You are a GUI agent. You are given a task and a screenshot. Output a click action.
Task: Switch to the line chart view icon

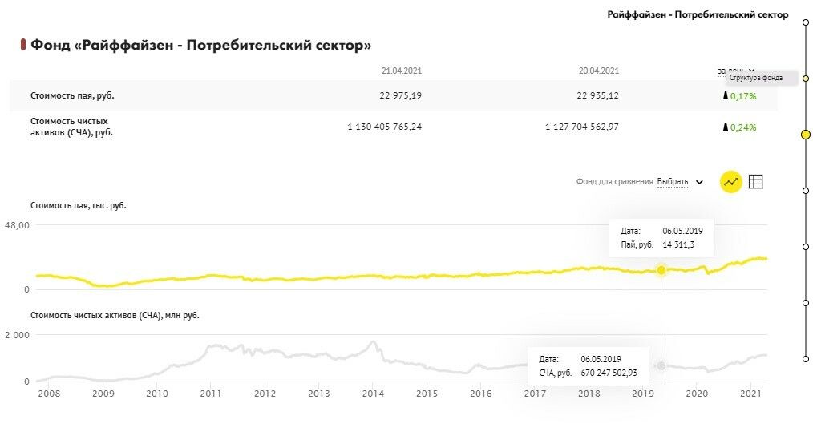730,182
